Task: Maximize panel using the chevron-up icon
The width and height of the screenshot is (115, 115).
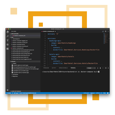Action: [x=103, y=68]
